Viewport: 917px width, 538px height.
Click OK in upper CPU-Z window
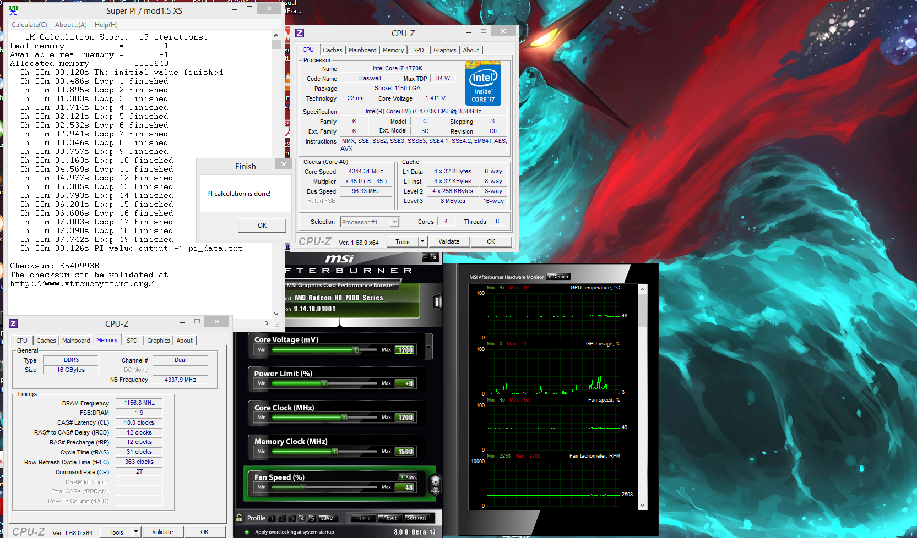(491, 241)
